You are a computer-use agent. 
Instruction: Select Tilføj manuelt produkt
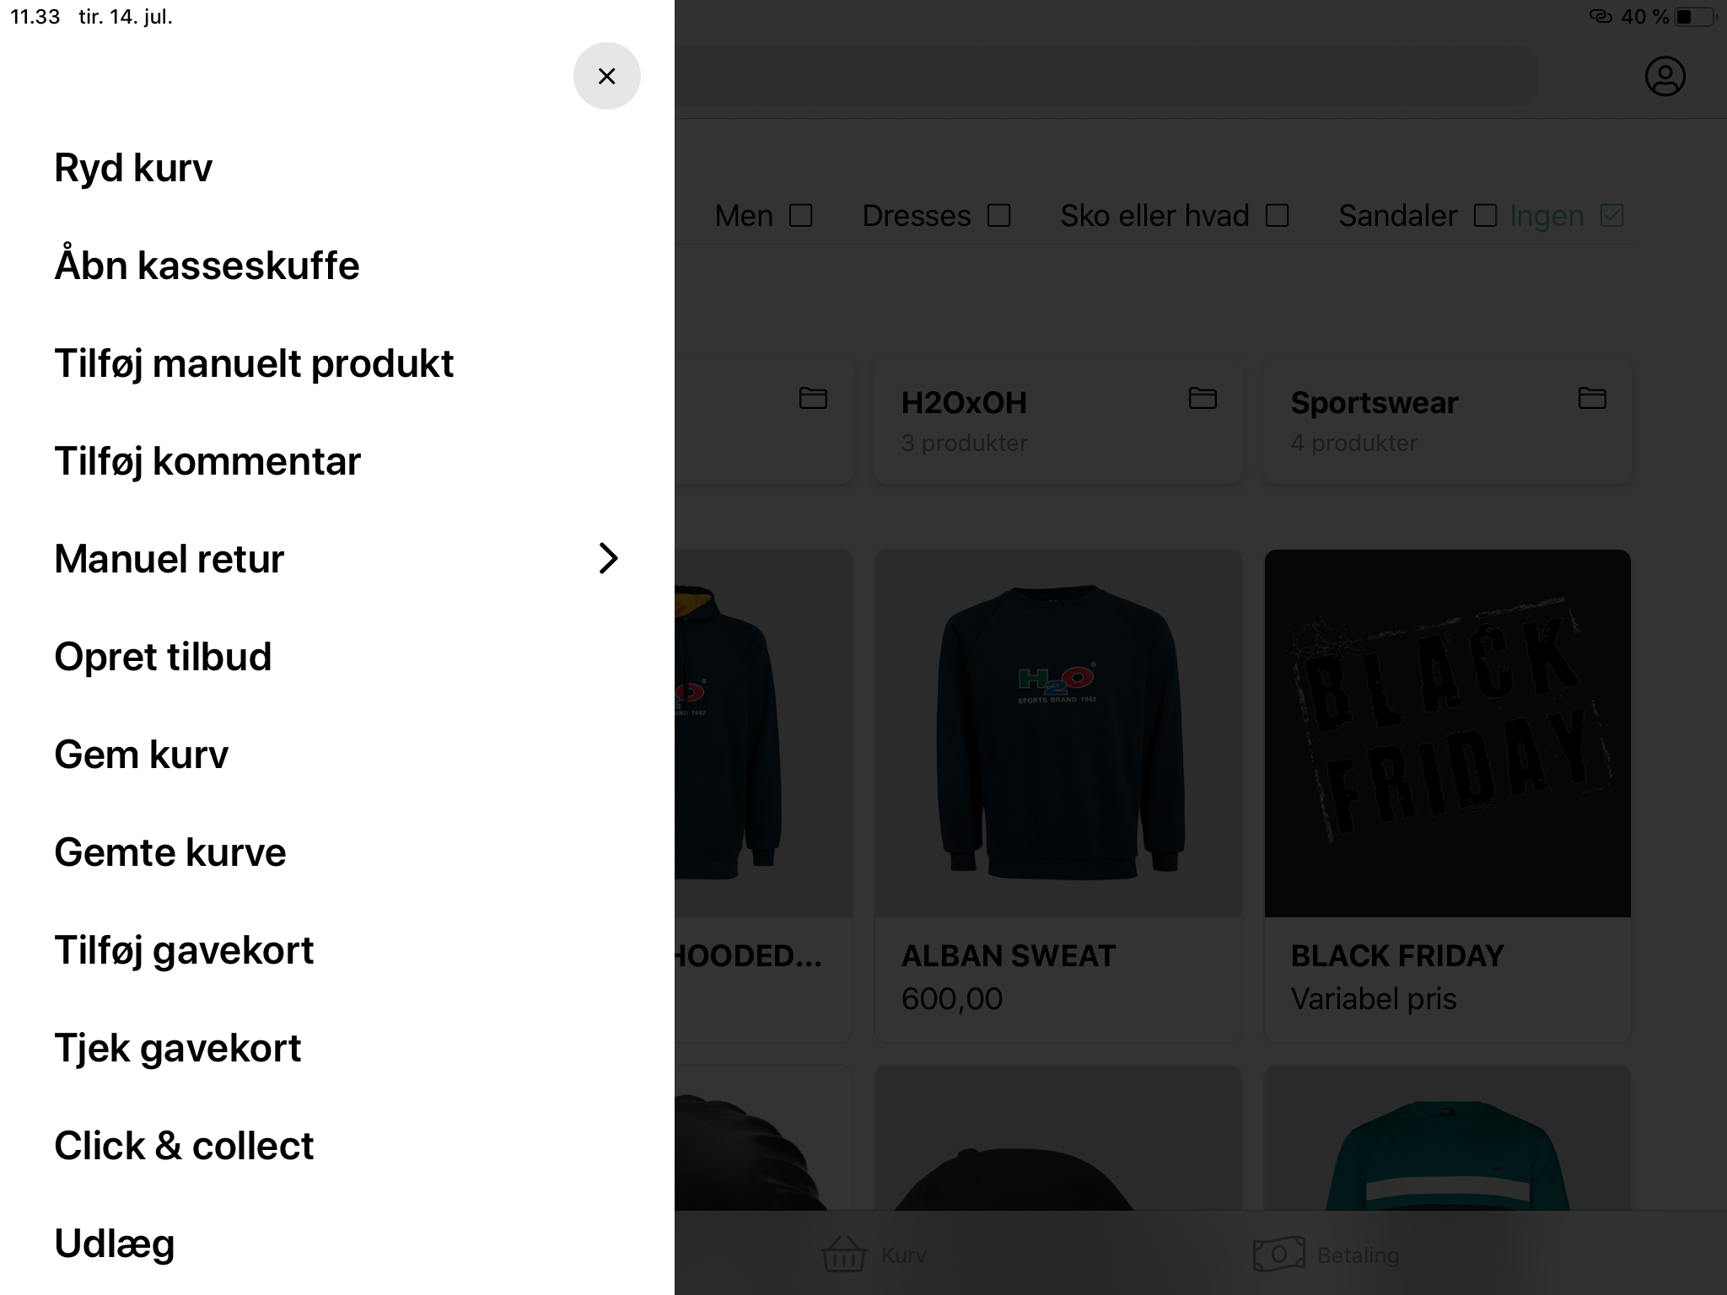254,363
